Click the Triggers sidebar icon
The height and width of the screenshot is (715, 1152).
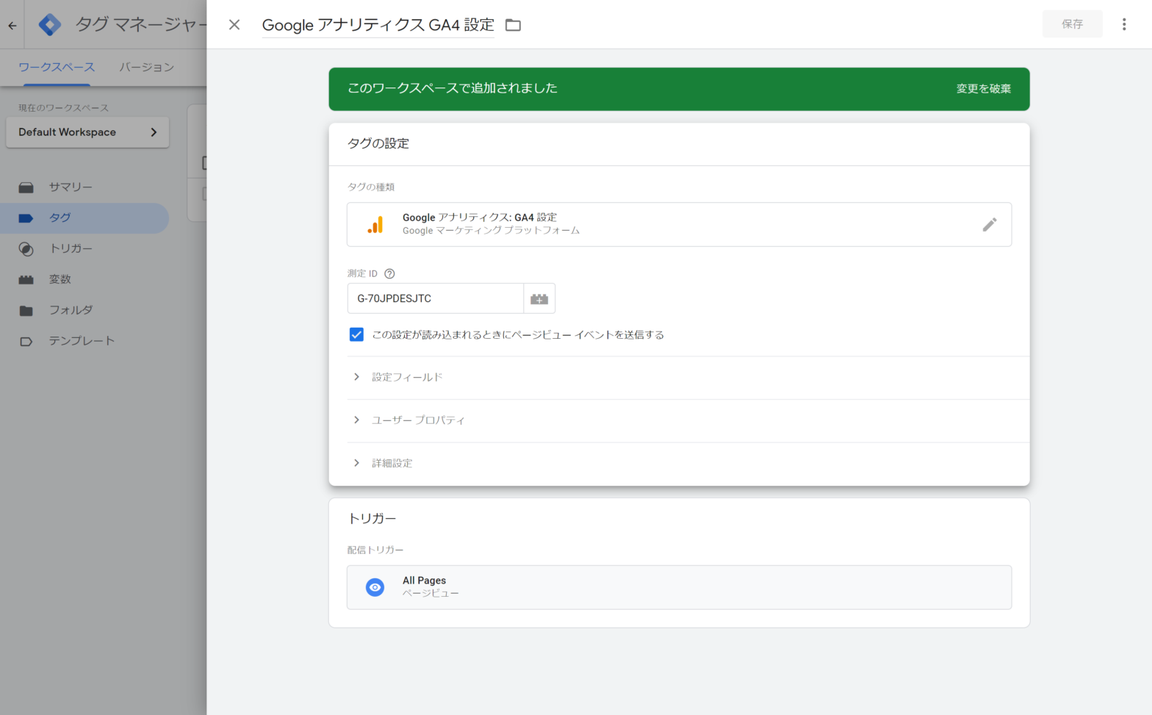pyautogui.click(x=26, y=249)
